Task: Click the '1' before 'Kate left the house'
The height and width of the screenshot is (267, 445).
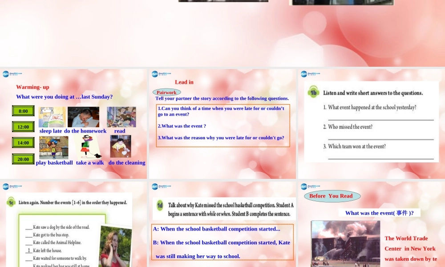Action: pyautogui.click(x=28, y=251)
